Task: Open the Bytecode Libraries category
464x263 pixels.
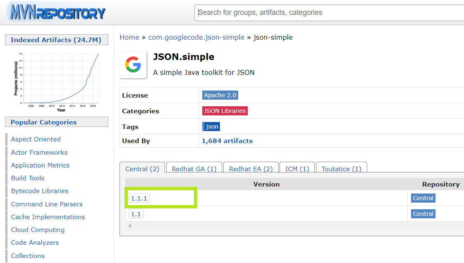Action: (x=40, y=191)
